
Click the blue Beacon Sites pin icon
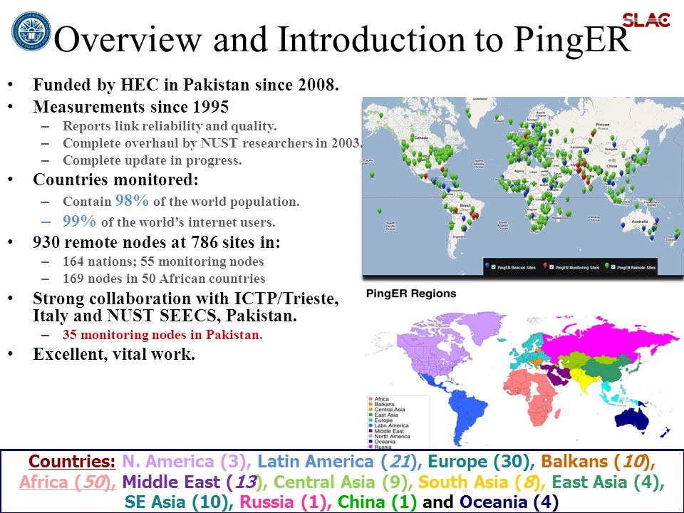point(487,265)
